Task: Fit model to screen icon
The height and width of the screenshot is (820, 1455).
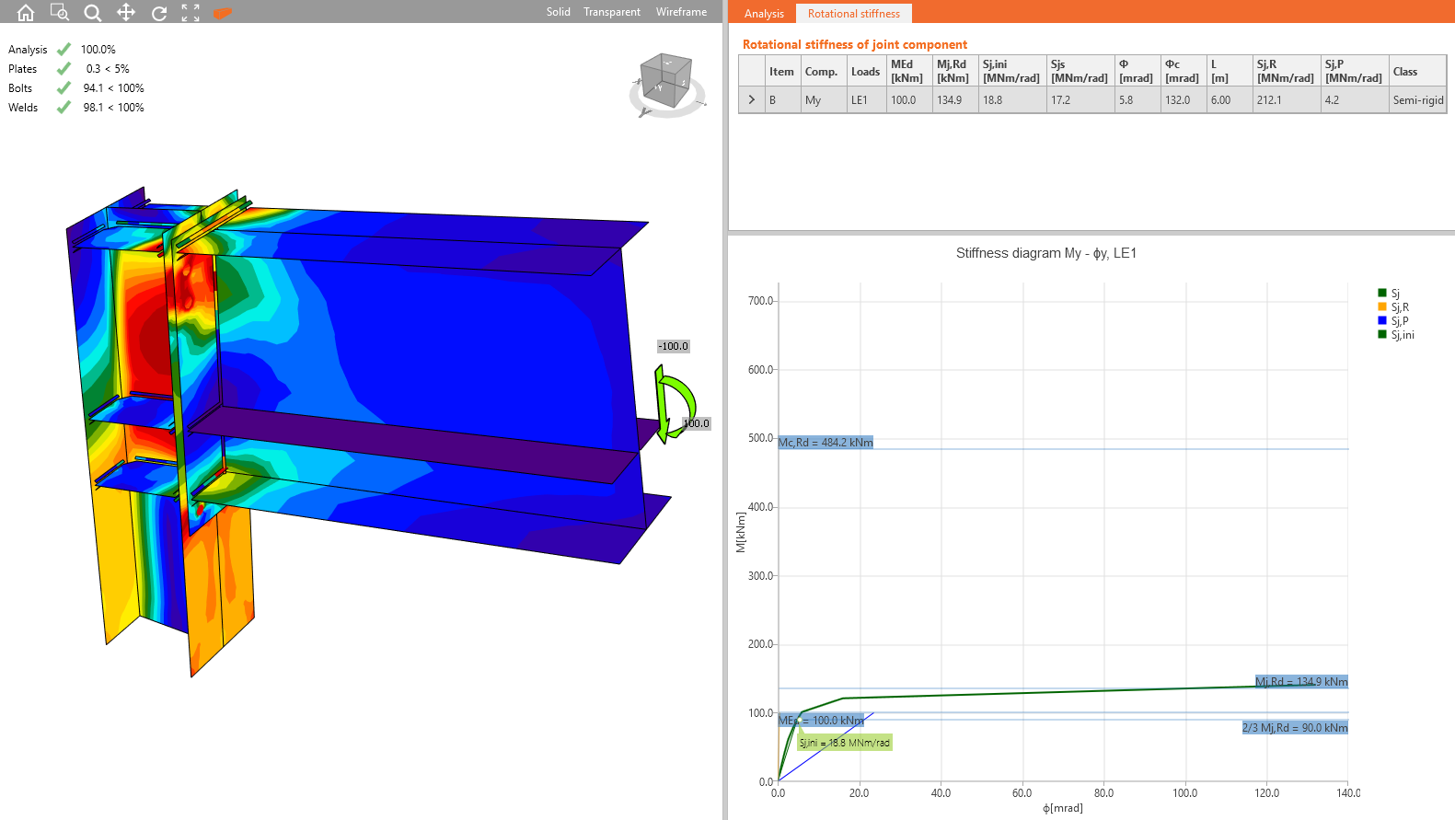Action: click(191, 12)
